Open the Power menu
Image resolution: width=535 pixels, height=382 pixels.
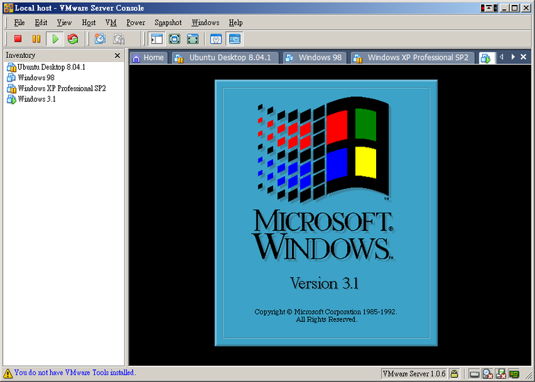coord(136,22)
